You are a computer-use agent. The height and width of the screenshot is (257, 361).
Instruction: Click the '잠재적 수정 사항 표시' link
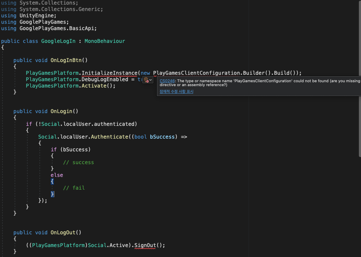tap(176, 91)
